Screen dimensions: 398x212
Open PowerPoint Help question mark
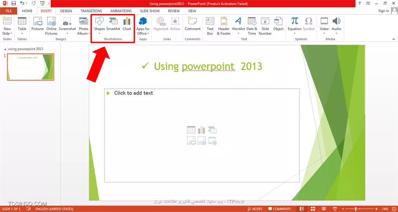coord(360,4)
